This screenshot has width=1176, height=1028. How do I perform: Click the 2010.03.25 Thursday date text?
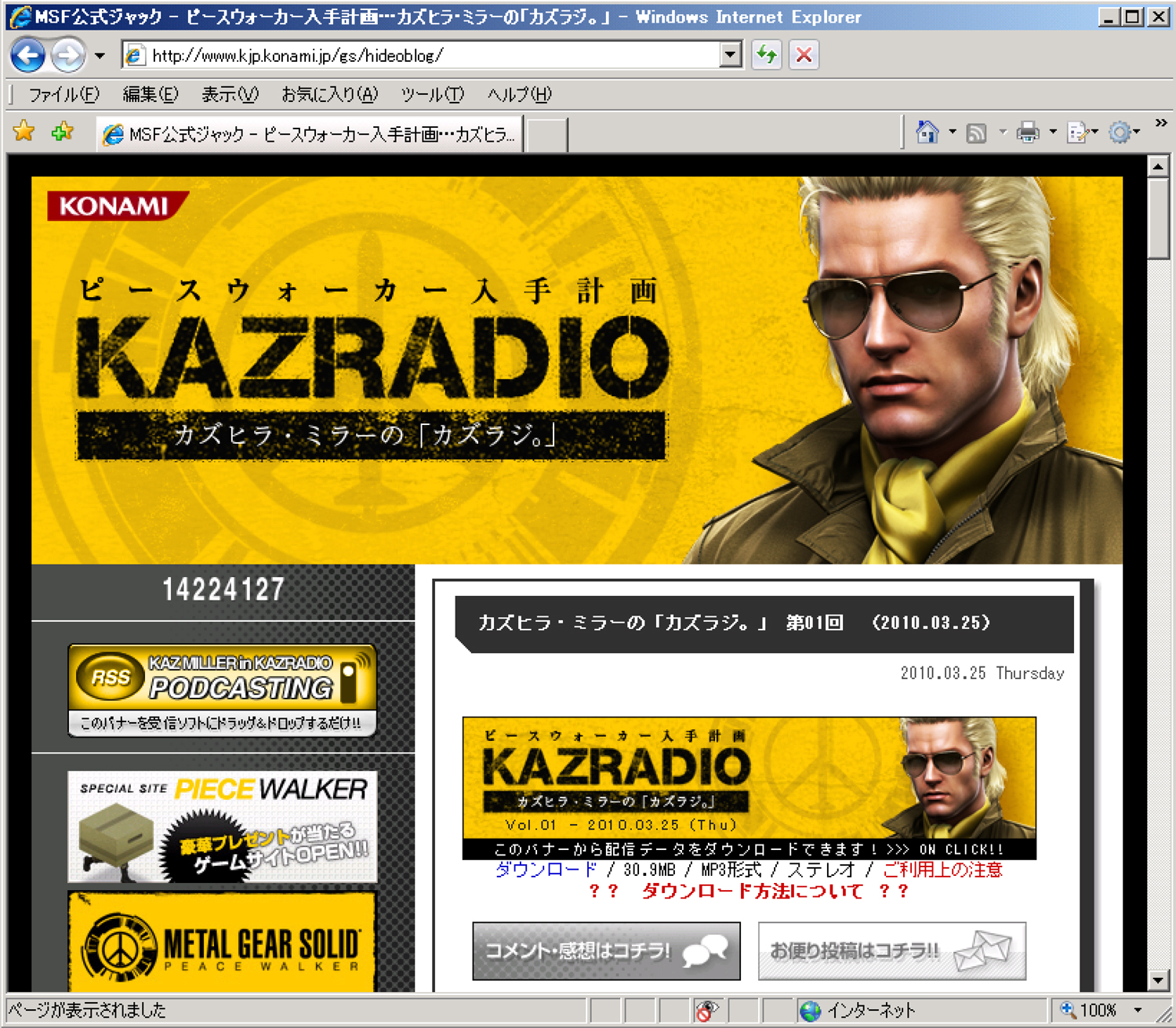tap(982, 674)
